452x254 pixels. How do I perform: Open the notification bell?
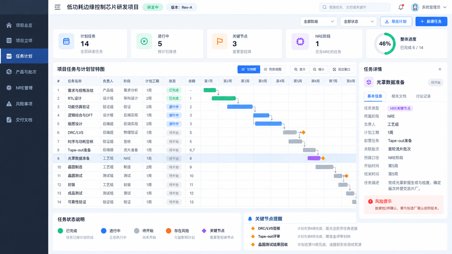(x=401, y=7)
